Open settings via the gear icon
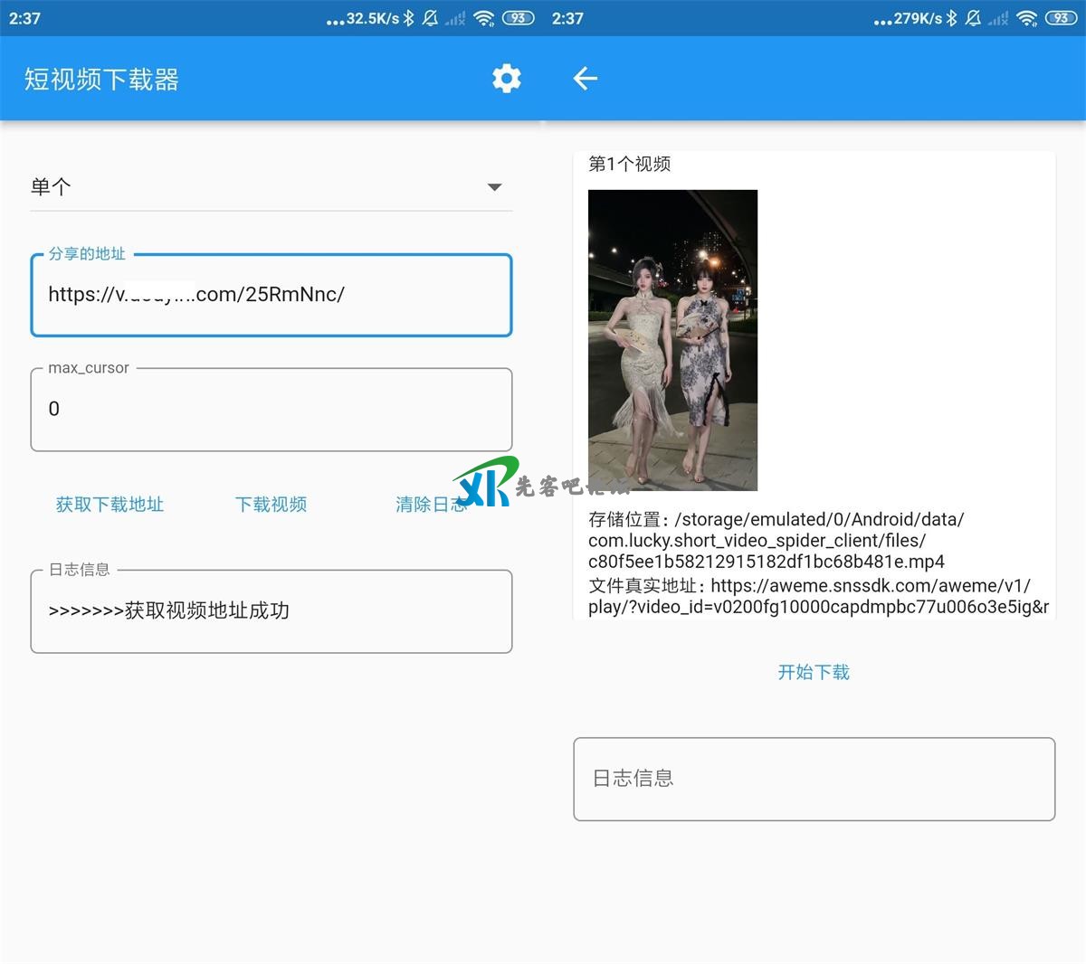This screenshot has width=1086, height=964. coord(506,79)
